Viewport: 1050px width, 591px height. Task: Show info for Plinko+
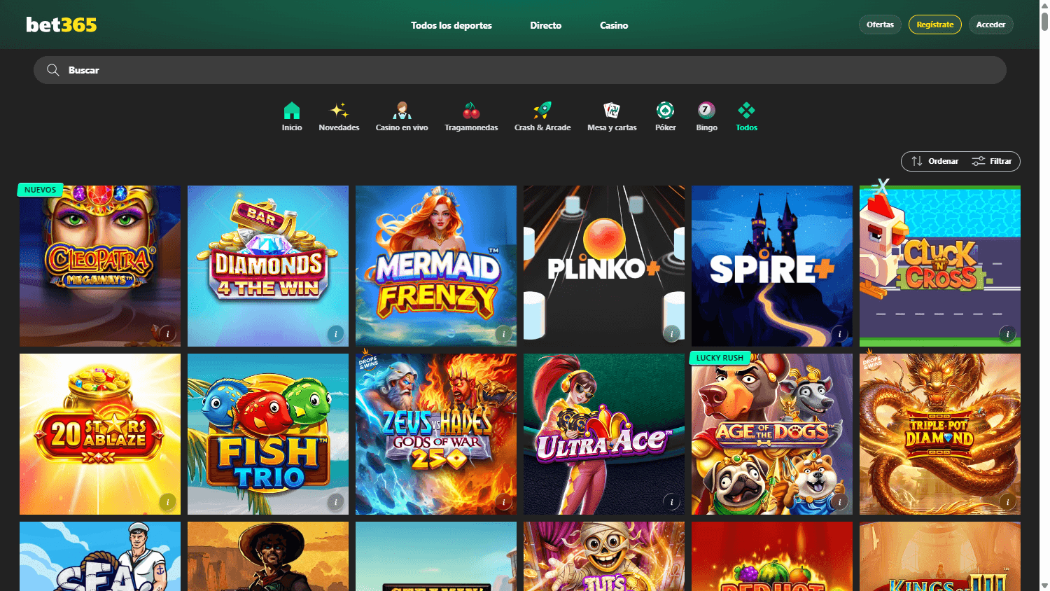[671, 334]
